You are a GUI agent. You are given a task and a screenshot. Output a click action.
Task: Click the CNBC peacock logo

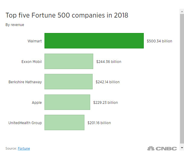(151, 148)
